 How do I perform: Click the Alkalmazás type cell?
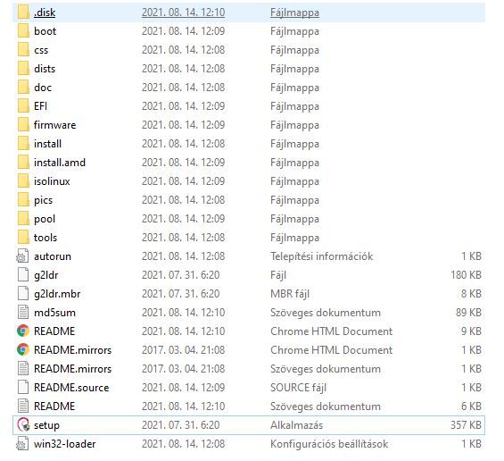(x=296, y=425)
